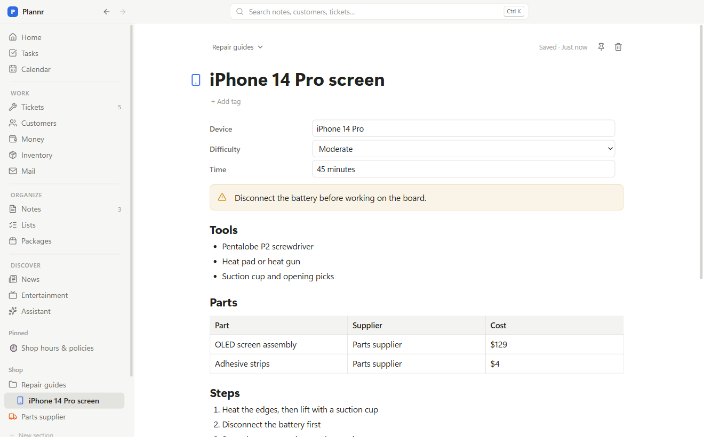The width and height of the screenshot is (704, 437).
Task: Click the + Add tag button
Action: 226,101
